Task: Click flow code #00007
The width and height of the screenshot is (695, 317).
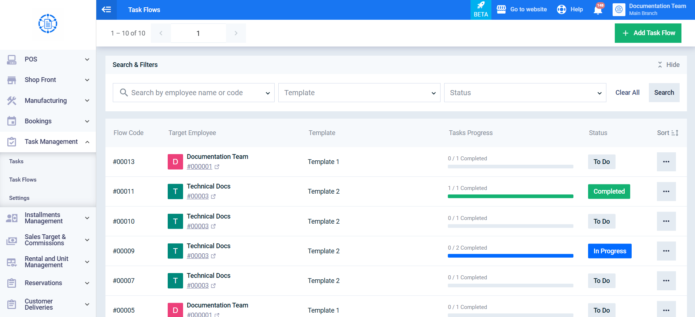Action: [x=124, y=281]
